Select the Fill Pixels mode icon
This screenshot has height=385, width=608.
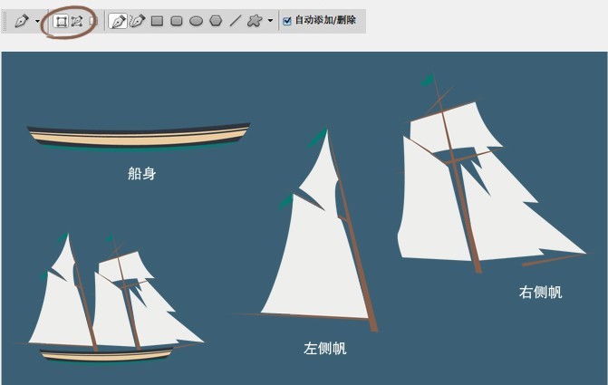[93, 21]
